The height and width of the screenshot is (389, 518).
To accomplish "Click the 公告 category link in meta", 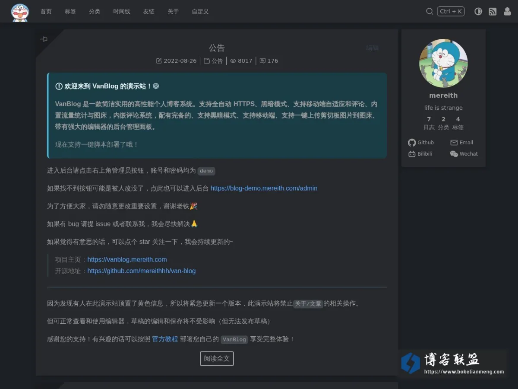I will point(217,61).
